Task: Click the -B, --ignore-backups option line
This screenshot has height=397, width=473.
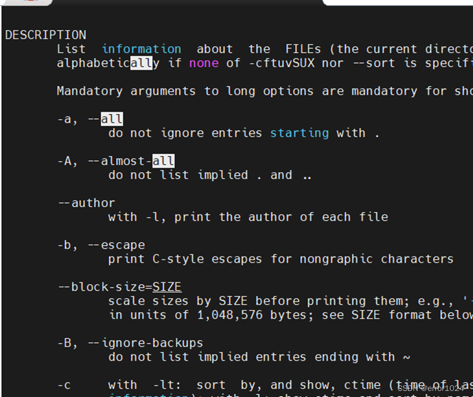Action: point(130,343)
